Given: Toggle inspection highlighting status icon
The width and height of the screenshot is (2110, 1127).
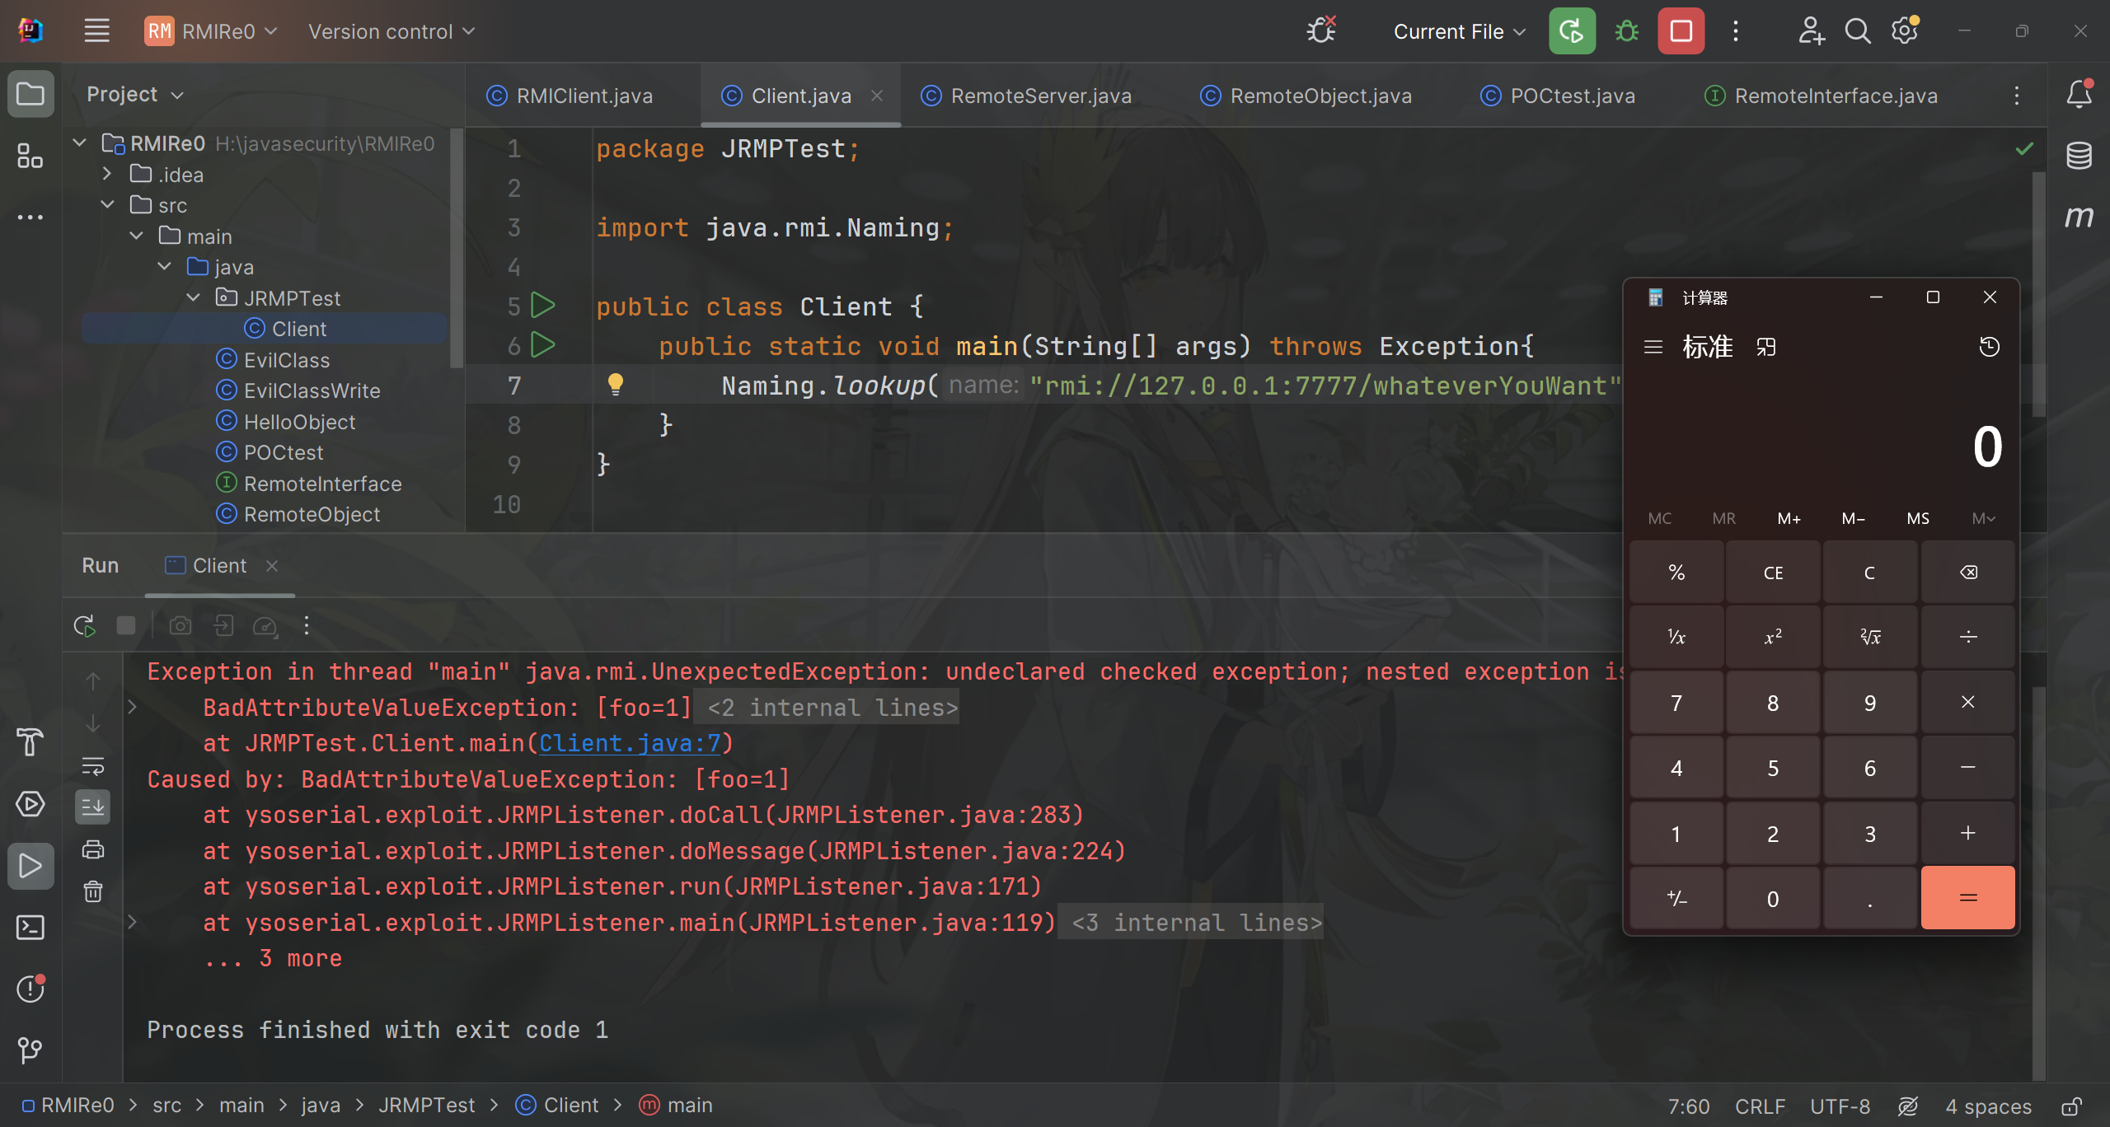Looking at the screenshot, I should (1907, 1106).
